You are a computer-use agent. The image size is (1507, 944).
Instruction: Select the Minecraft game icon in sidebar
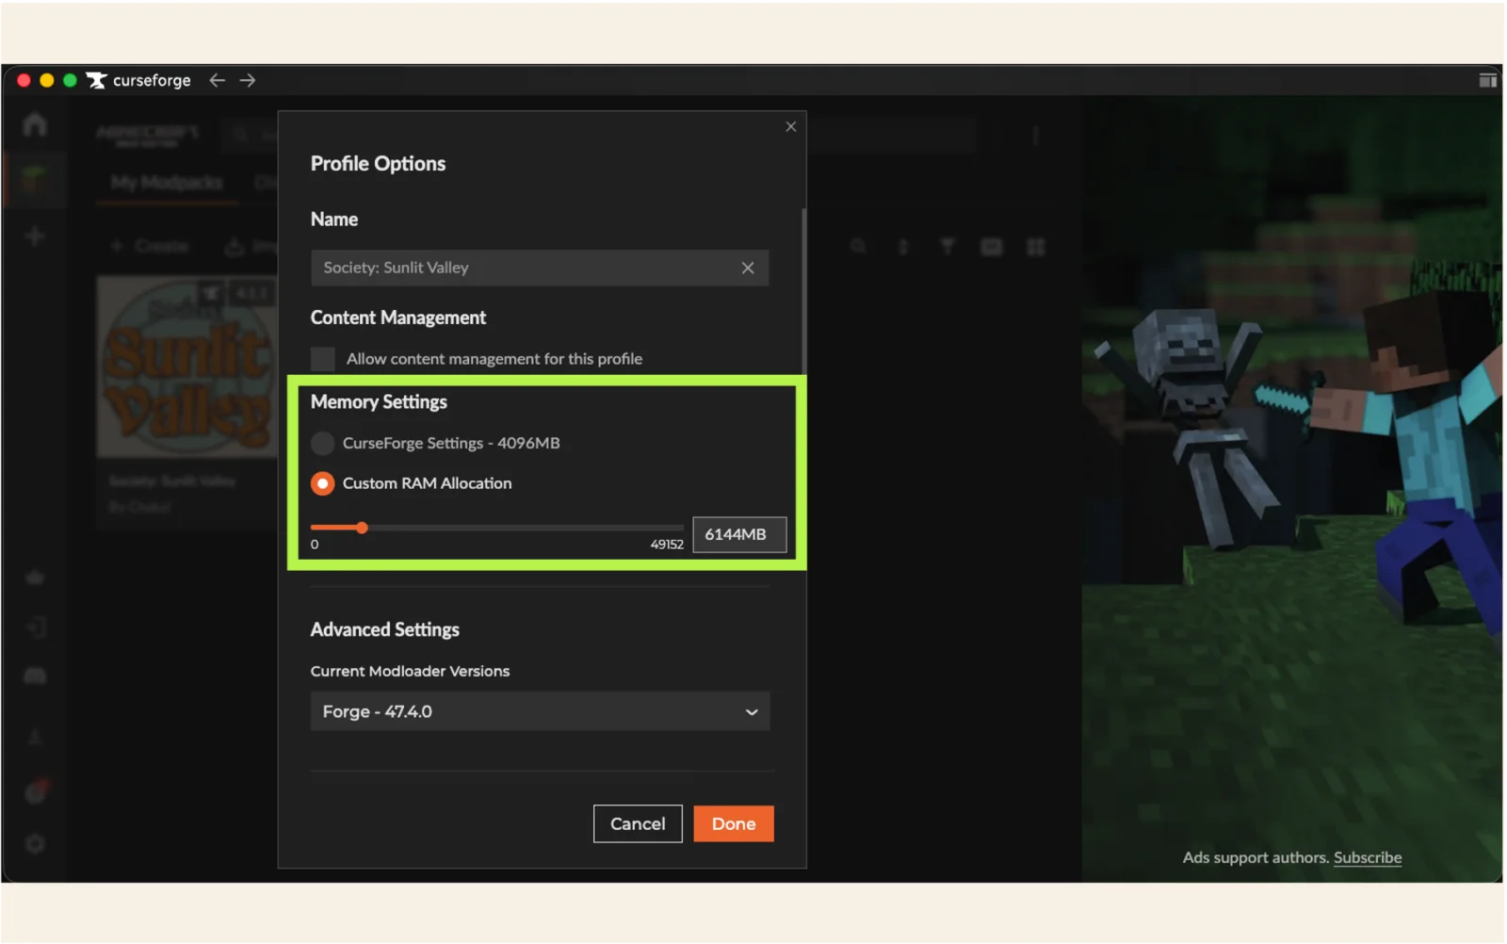click(34, 178)
